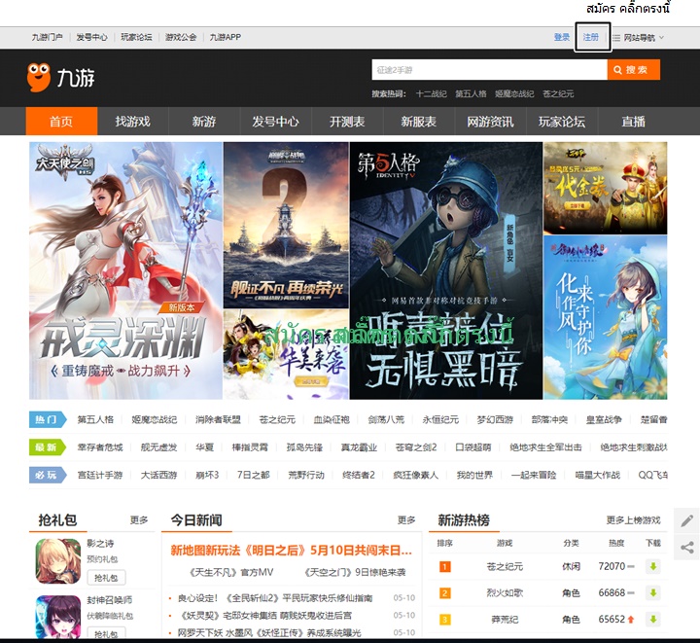Viewport: 700px width, 643px height.
Task: Click the search magnifier 搜索 button
Action: pos(634,70)
